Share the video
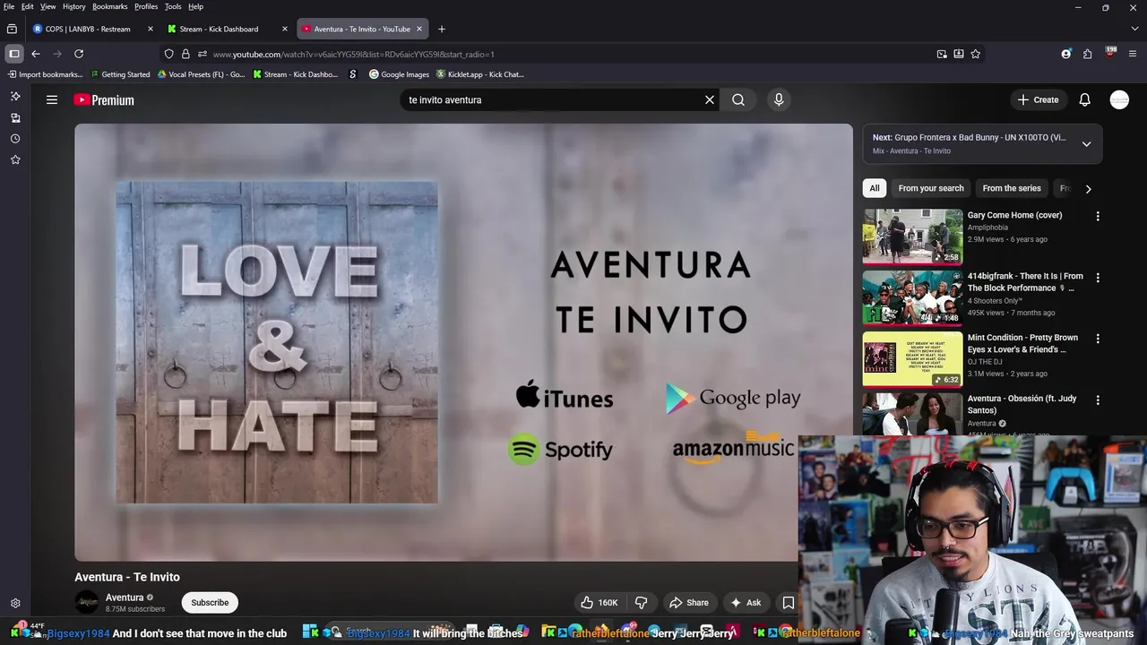The height and width of the screenshot is (645, 1147). pyautogui.click(x=689, y=603)
